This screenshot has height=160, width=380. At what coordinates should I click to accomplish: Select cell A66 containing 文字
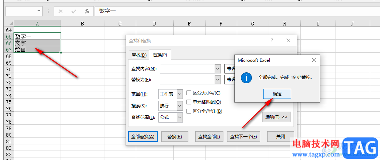tap(37, 43)
